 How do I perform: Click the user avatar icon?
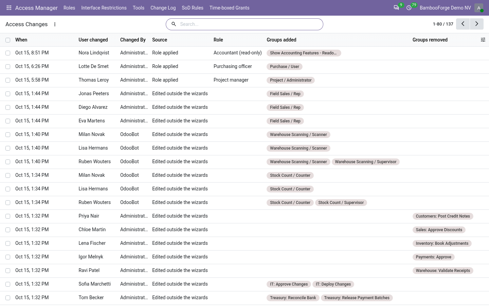tap(479, 8)
